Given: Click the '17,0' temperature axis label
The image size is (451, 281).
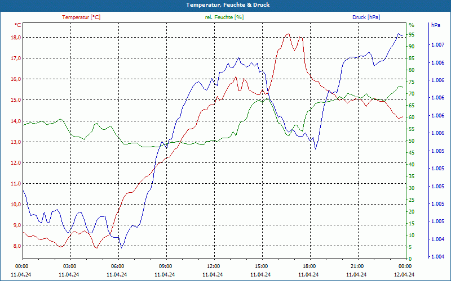Looking at the screenshot, I should (x=16, y=58).
